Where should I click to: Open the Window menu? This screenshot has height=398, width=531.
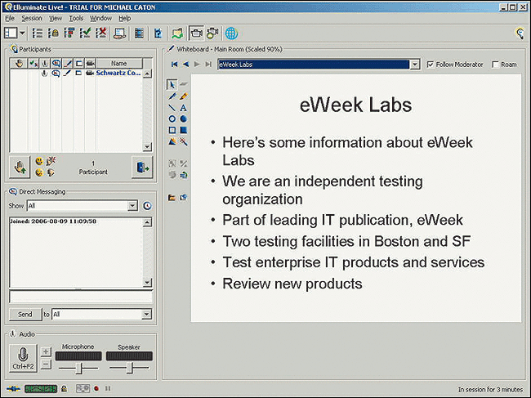pos(100,18)
